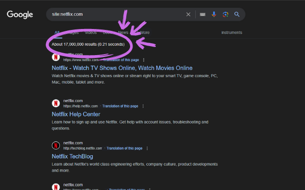Open three-dot menu for help.netflix.com result

click(143, 106)
